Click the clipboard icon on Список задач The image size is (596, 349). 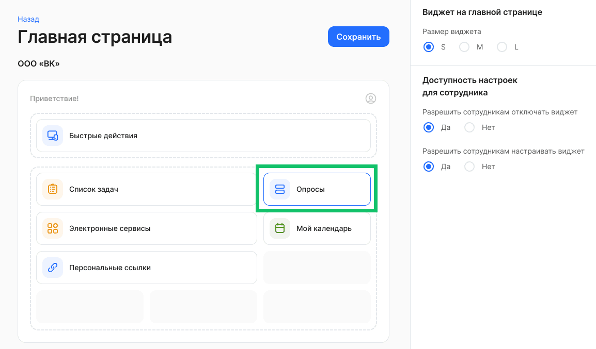tap(52, 189)
